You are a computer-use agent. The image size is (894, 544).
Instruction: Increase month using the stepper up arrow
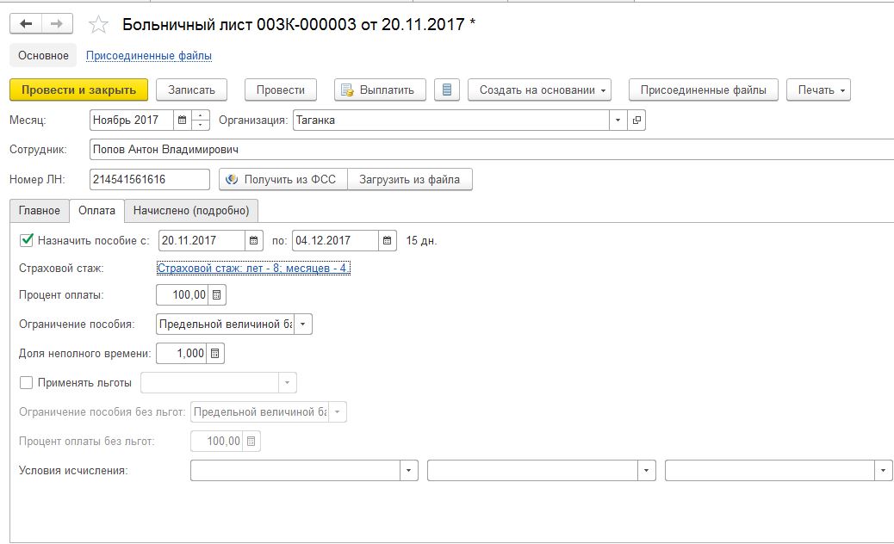click(200, 115)
